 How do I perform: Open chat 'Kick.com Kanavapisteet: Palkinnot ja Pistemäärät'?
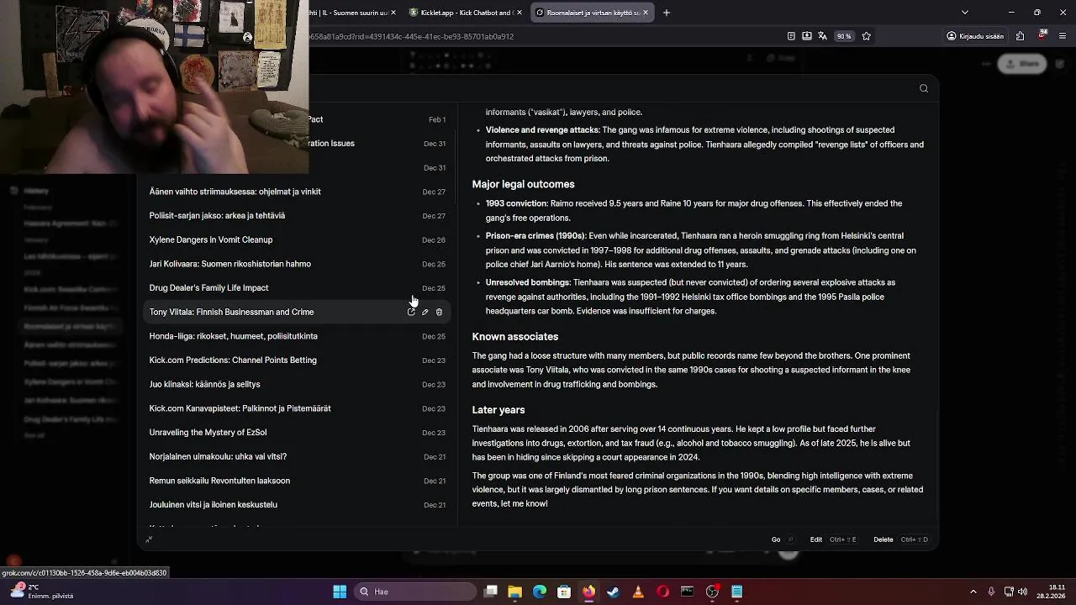click(298, 408)
